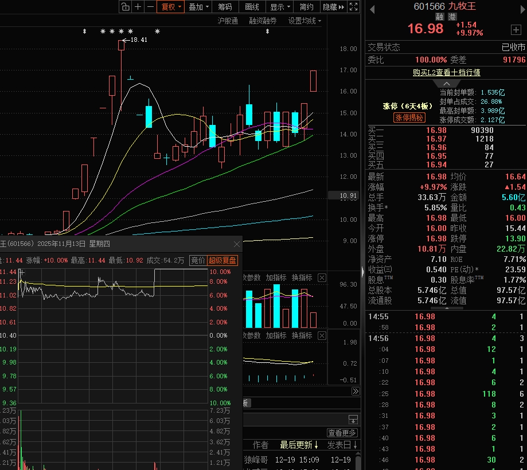Screen dimensions: 527x470
Task: Click the download/collapse panel icon
Action: [x=353, y=419]
